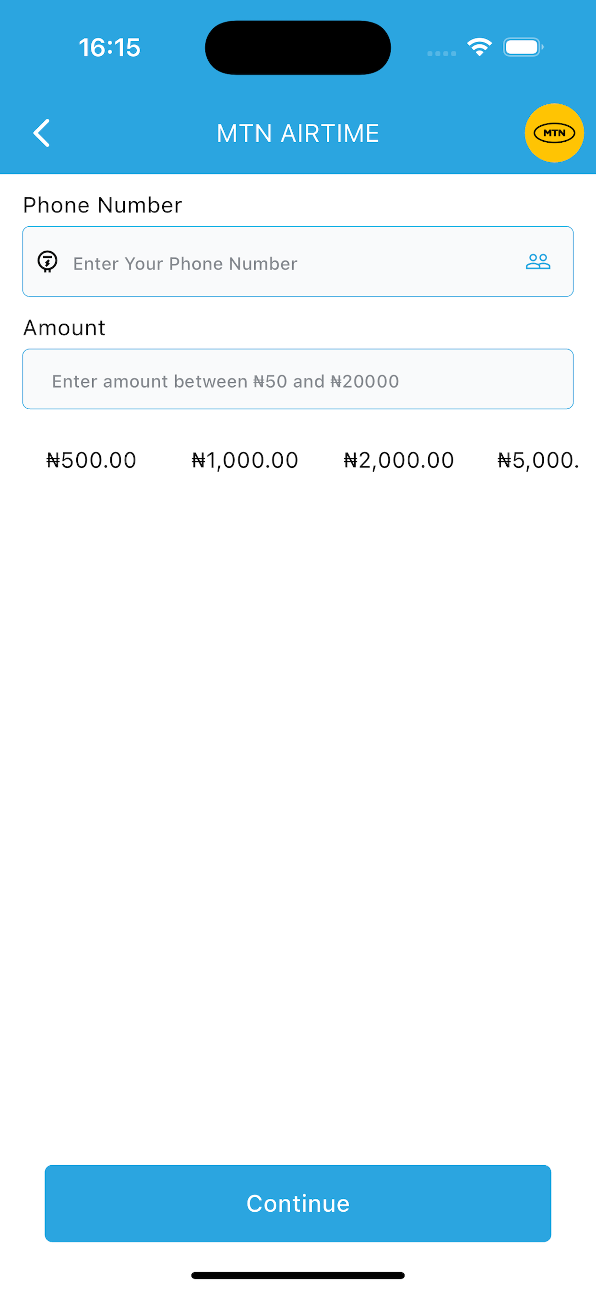This screenshot has width=596, height=1291.
Task: Select the ₦5,000 preset amount
Action: (x=538, y=460)
